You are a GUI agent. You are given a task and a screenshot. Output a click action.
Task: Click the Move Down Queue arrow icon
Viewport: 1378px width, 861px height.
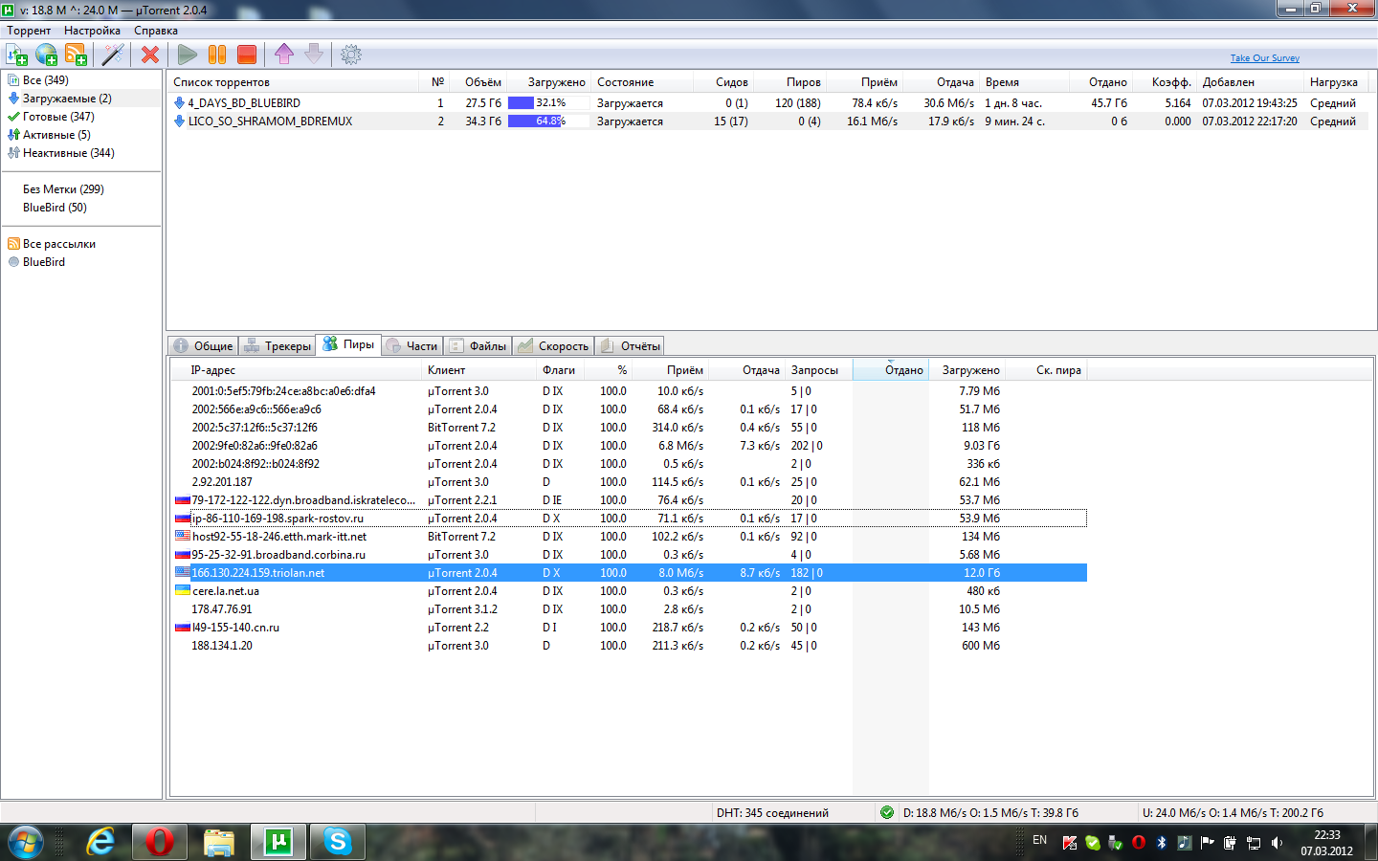tap(314, 54)
